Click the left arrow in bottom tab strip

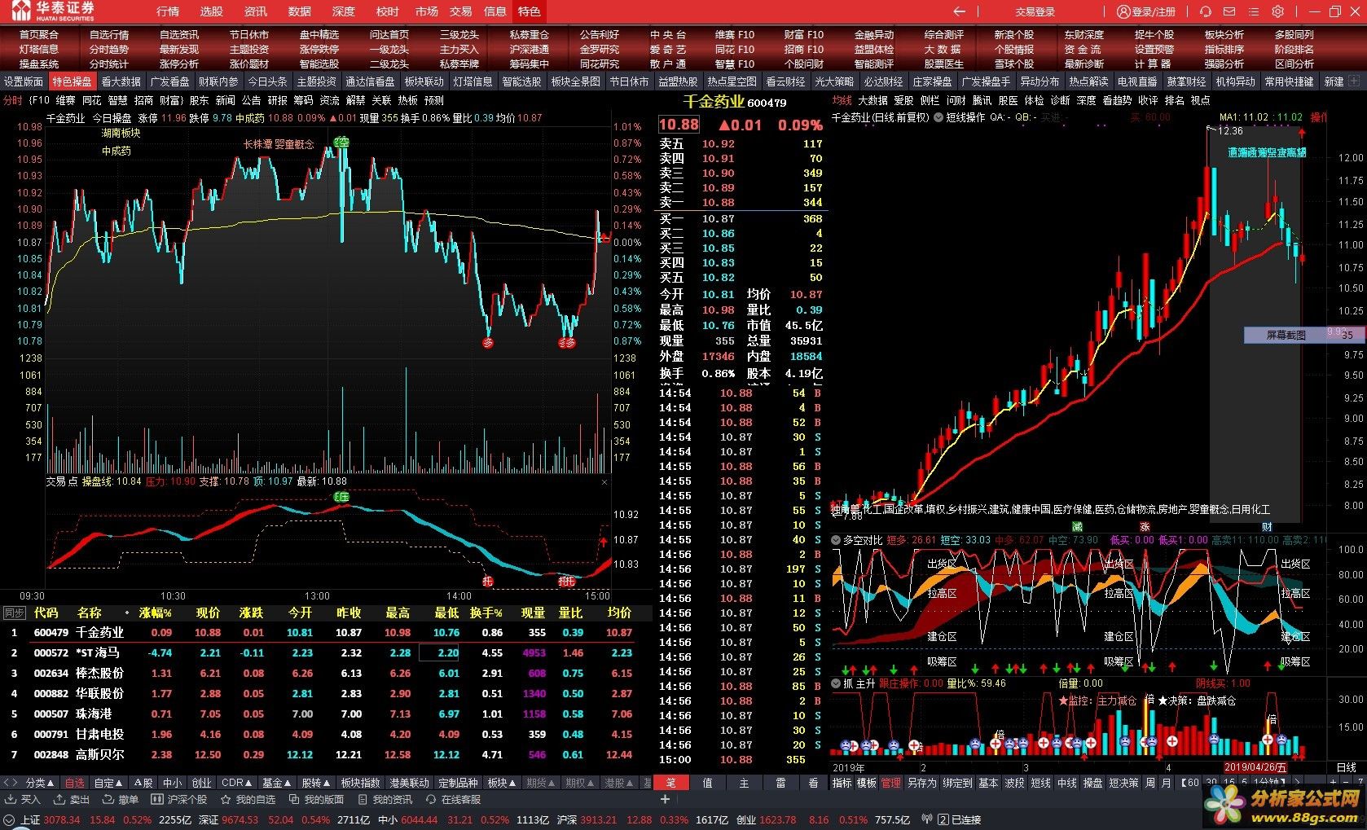(x=7, y=783)
